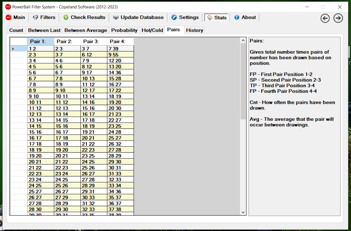Select cell '10 13' in Pair 3 column
Image resolution: width=351 pixels, height=231 pixels.
coord(94,78)
